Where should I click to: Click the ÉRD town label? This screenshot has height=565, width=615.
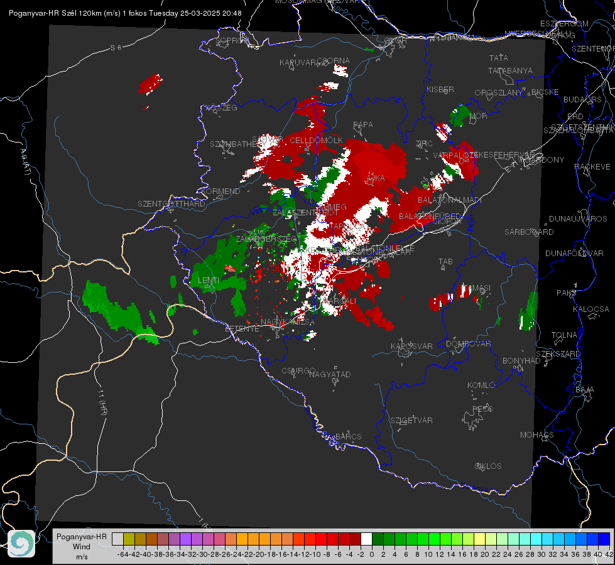pyautogui.click(x=575, y=117)
